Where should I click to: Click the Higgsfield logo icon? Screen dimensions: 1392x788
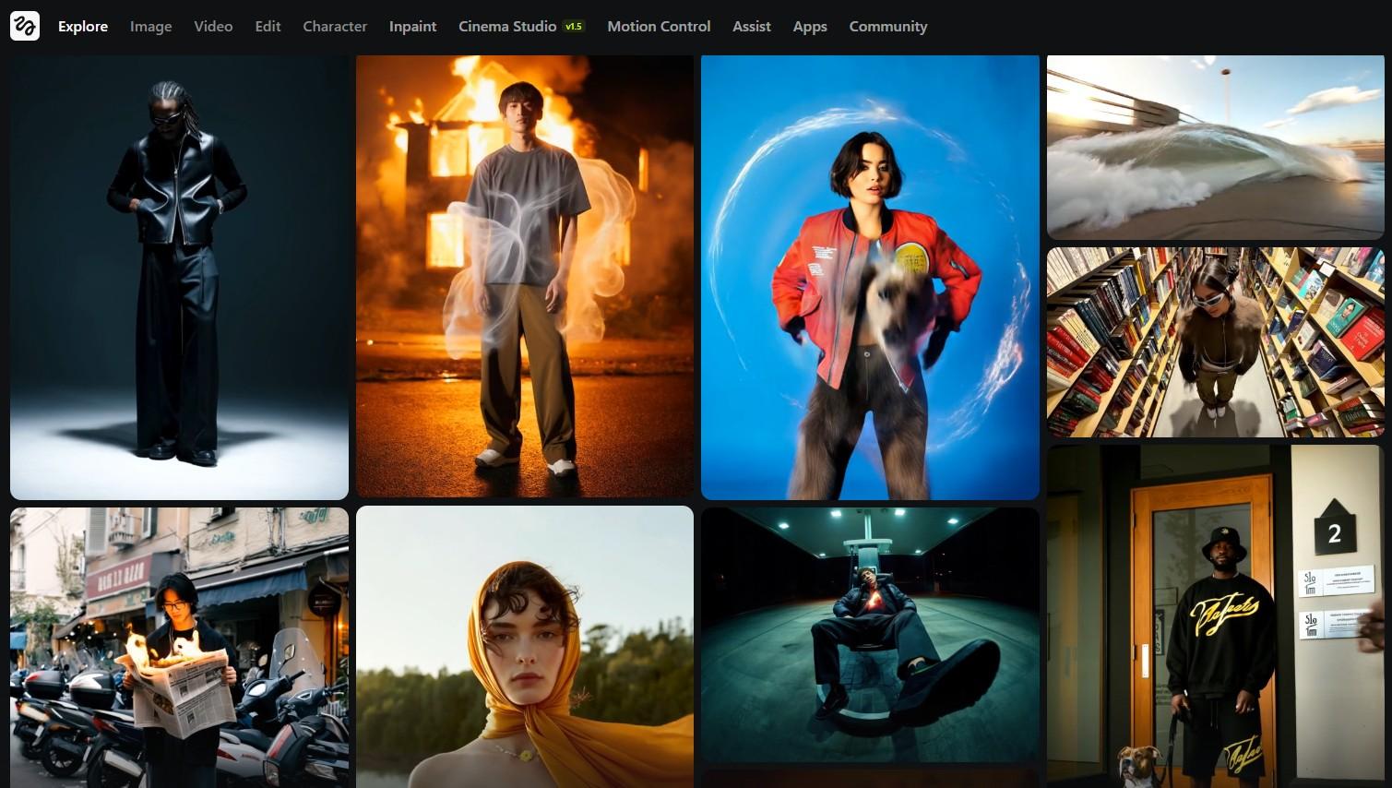25,26
